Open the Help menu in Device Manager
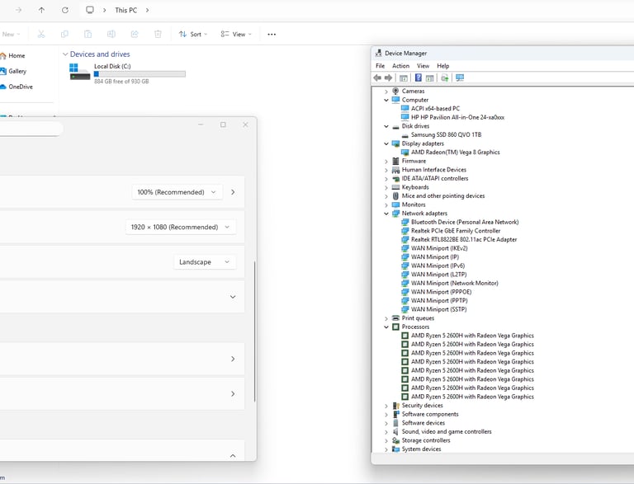The image size is (634, 484). coord(442,66)
